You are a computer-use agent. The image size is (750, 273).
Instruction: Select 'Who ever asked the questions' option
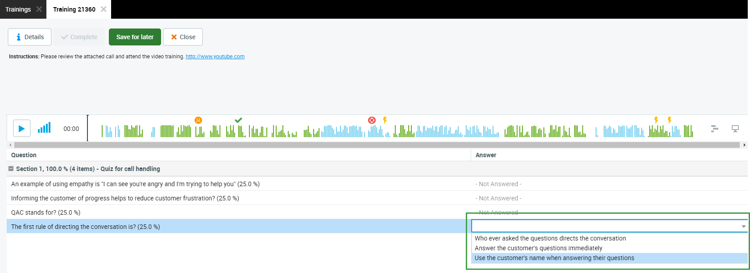[x=550, y=238]
